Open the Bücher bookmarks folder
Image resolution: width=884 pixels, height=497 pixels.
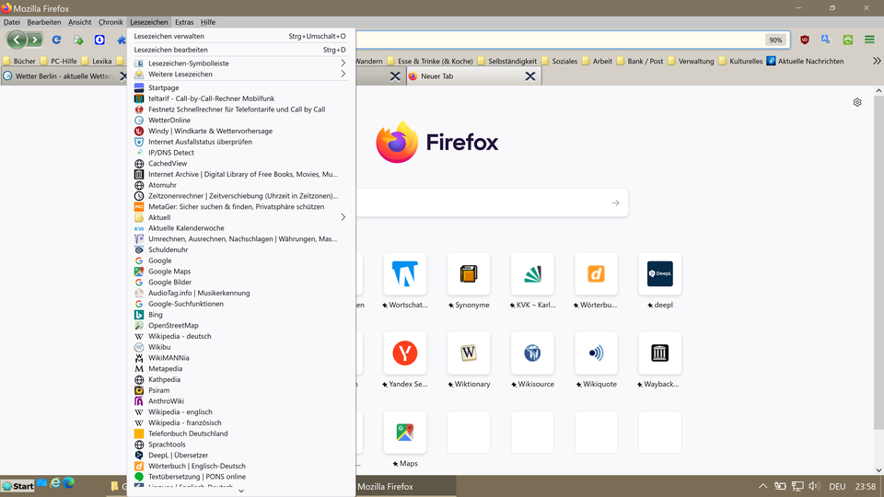[19, 61]
